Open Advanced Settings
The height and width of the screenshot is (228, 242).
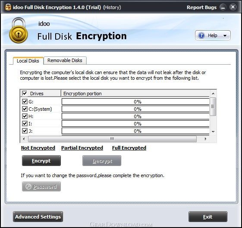point(38,217)
